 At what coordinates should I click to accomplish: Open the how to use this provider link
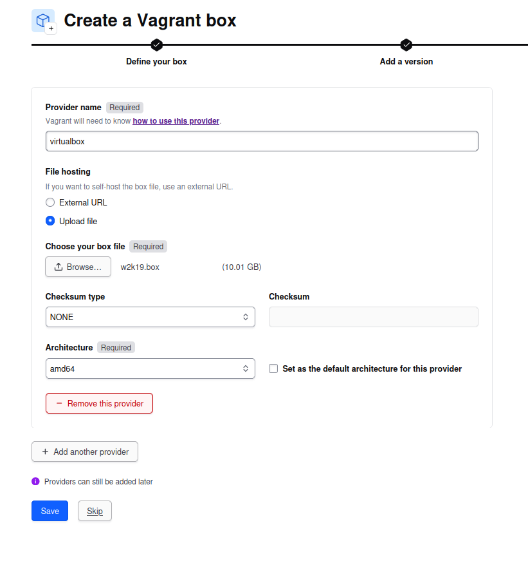point(176,120)
